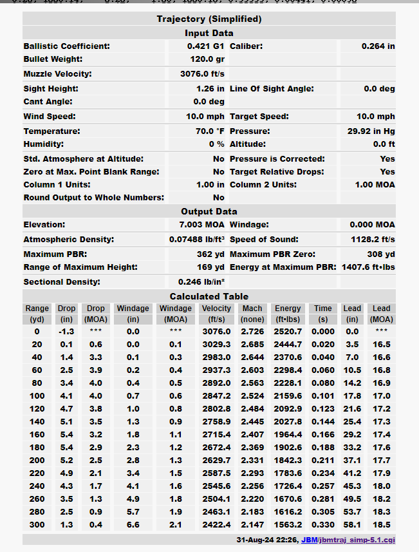
Task: Select 'Target Relative Drops:' label
Action: [277, 172]
